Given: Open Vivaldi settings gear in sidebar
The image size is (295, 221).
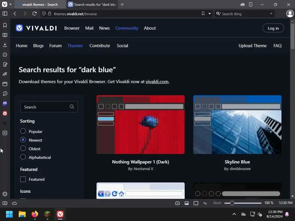Looking at the screenshot, I should click(x=5, y=194).
